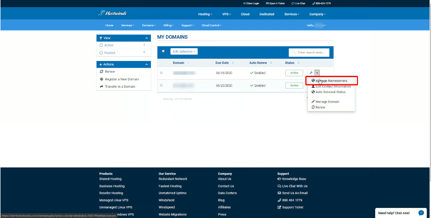
Task: Expand the Company menu
Action: click(317, 14)
